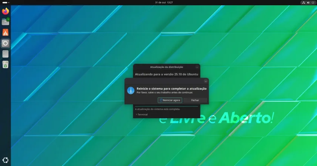Screen dimensions: 317x166
Task: Open Settings gear icon in the dock
Action: tap(5, 43)
